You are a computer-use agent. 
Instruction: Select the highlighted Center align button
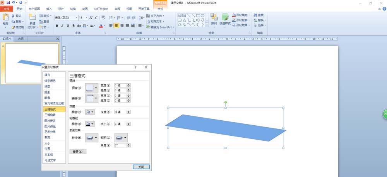pos(116,25)
